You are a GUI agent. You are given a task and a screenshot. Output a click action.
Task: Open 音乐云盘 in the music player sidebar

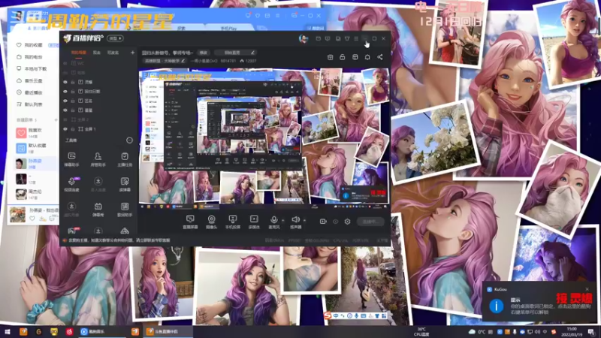33,81
